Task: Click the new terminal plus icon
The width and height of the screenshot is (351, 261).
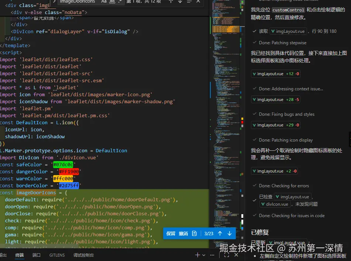Action: coord(197,255)
